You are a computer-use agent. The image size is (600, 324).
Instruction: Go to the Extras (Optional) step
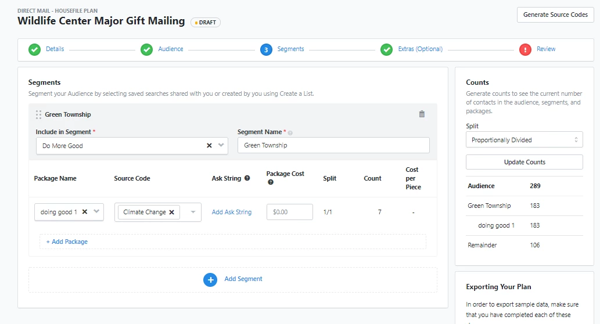[420, 49]
